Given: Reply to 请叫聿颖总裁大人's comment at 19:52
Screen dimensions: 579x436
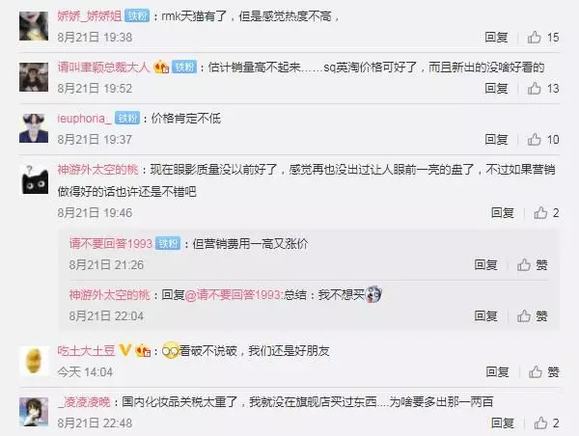Looking at the screenshot, I should click(496, 88).
